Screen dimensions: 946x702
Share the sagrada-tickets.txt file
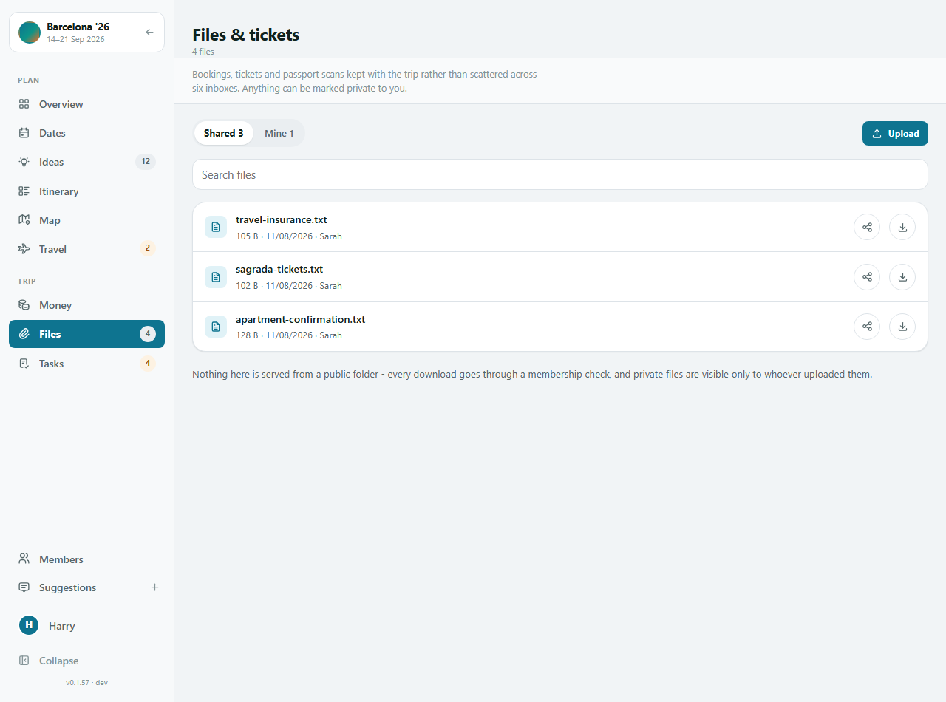tap(867, 277)
